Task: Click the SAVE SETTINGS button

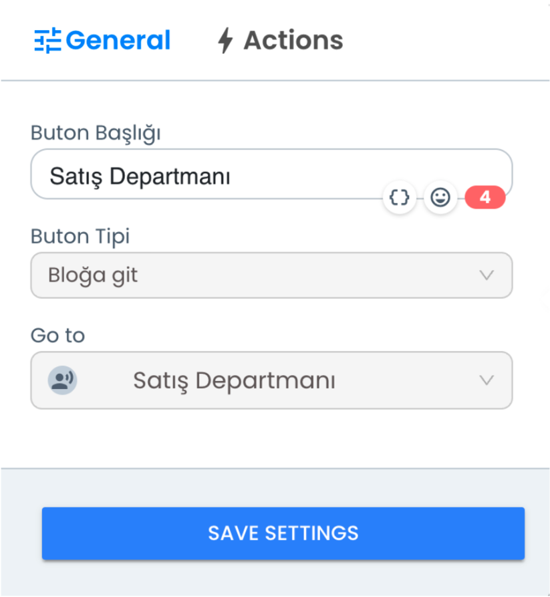Action: (x=283, y=533)
